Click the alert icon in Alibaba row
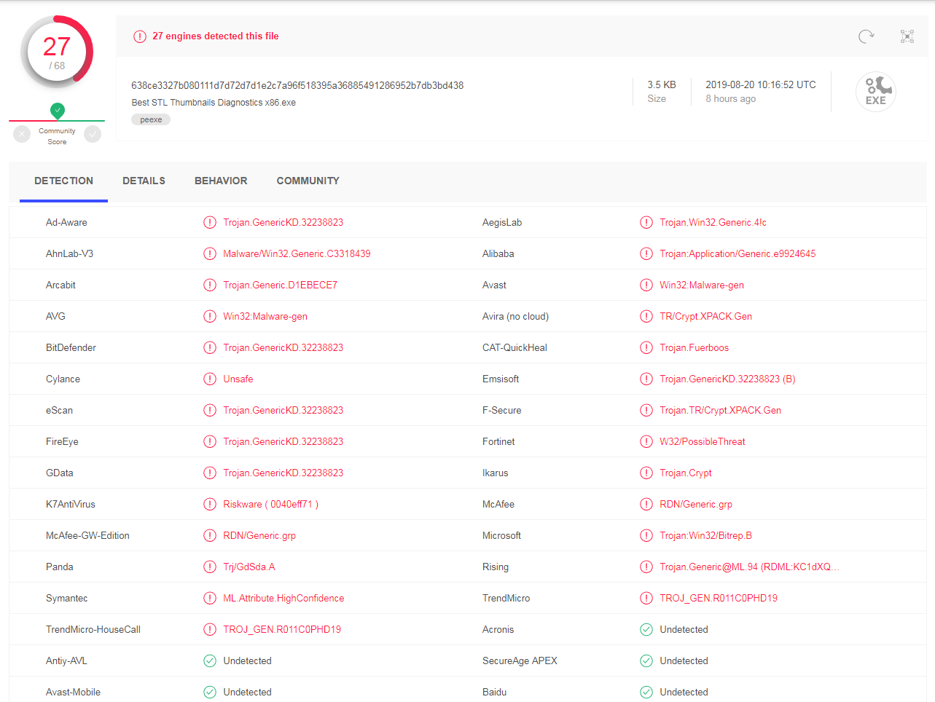Image resolution: width=935 pixels, height=702 pixels. [646, 254]
